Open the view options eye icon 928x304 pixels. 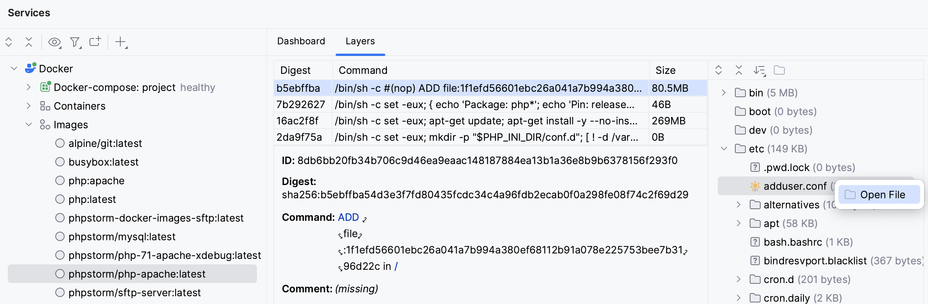(x=54, y=42)
